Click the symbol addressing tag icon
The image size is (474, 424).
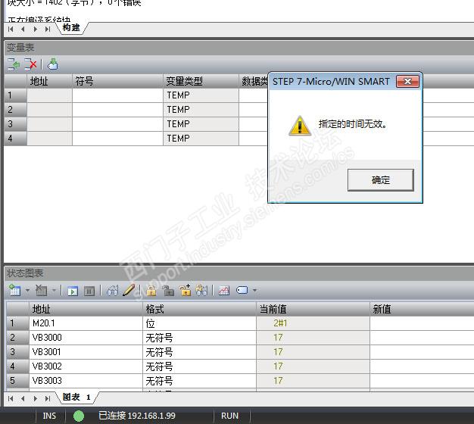point(242,291)
